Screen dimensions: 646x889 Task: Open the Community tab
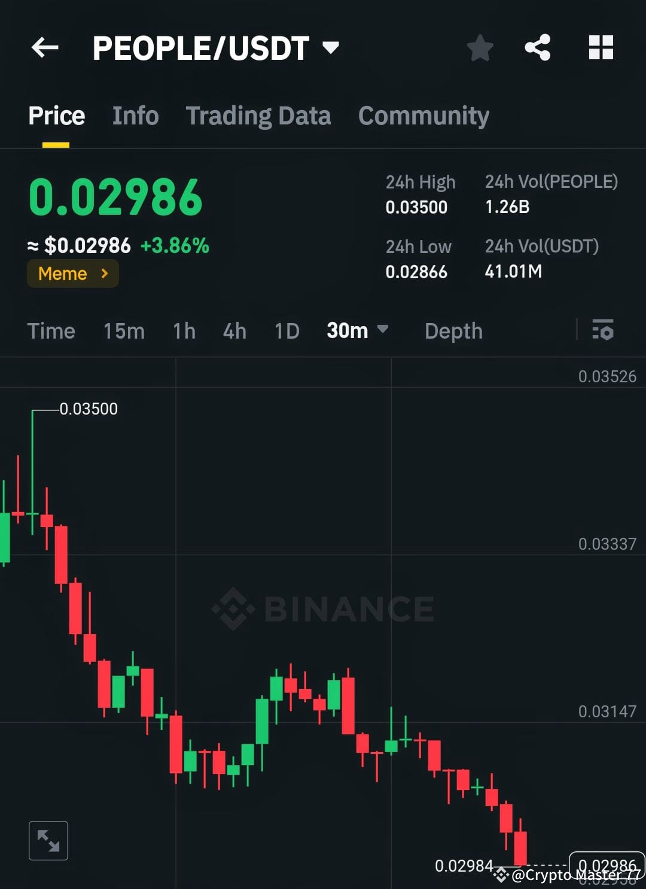click(x=423, y=115)
